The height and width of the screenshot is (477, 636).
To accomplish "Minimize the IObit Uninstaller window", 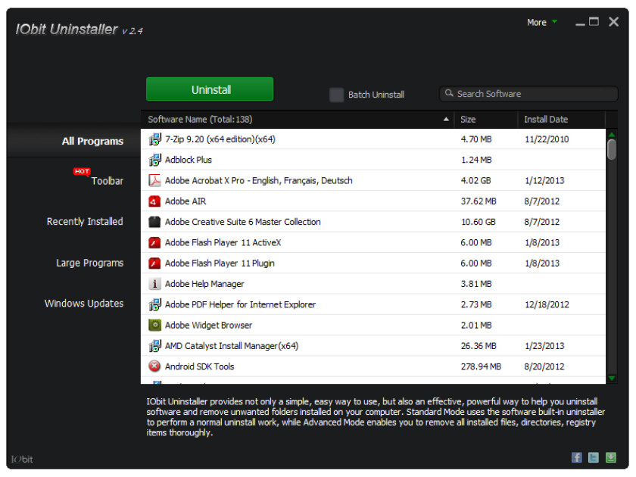I will (x=581, y=23).
